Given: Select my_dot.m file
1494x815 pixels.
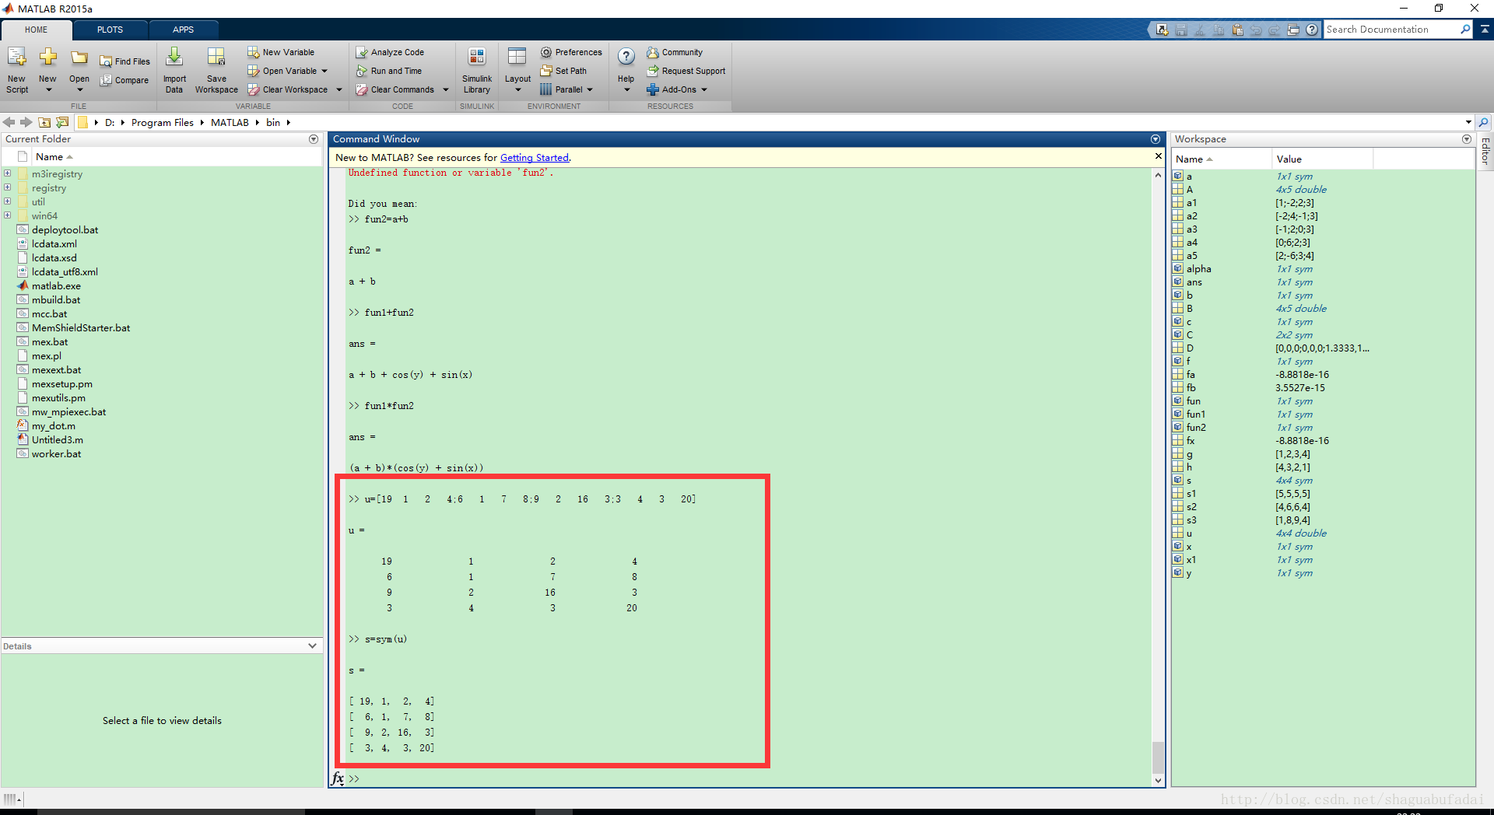Looking at the screenshot, I should pos(53,425).
